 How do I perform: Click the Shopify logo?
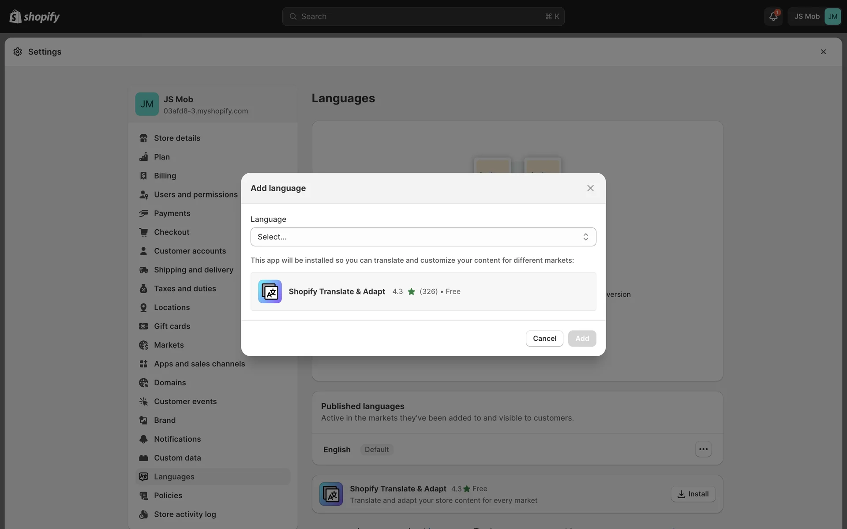(x=34, y=17)
